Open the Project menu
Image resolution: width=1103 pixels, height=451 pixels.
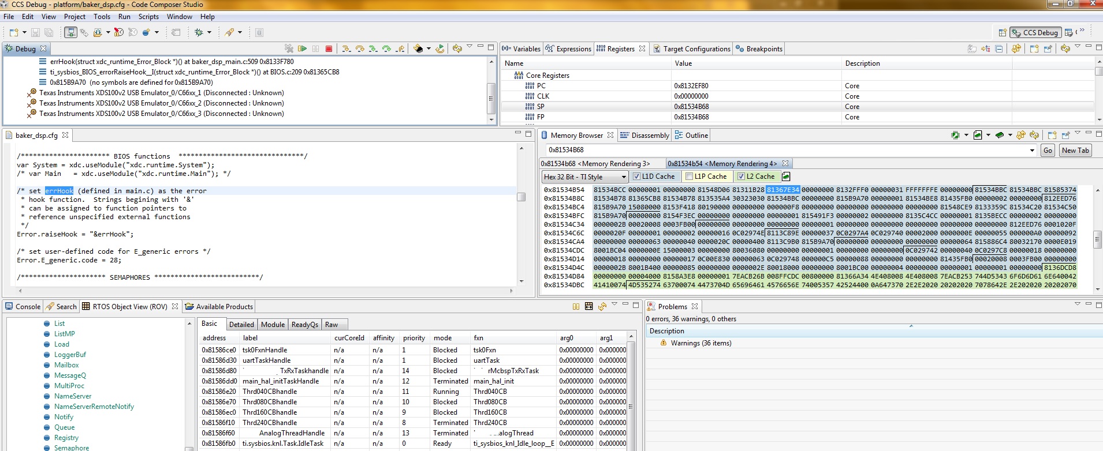pyautogui.click(x=74, y=17)
